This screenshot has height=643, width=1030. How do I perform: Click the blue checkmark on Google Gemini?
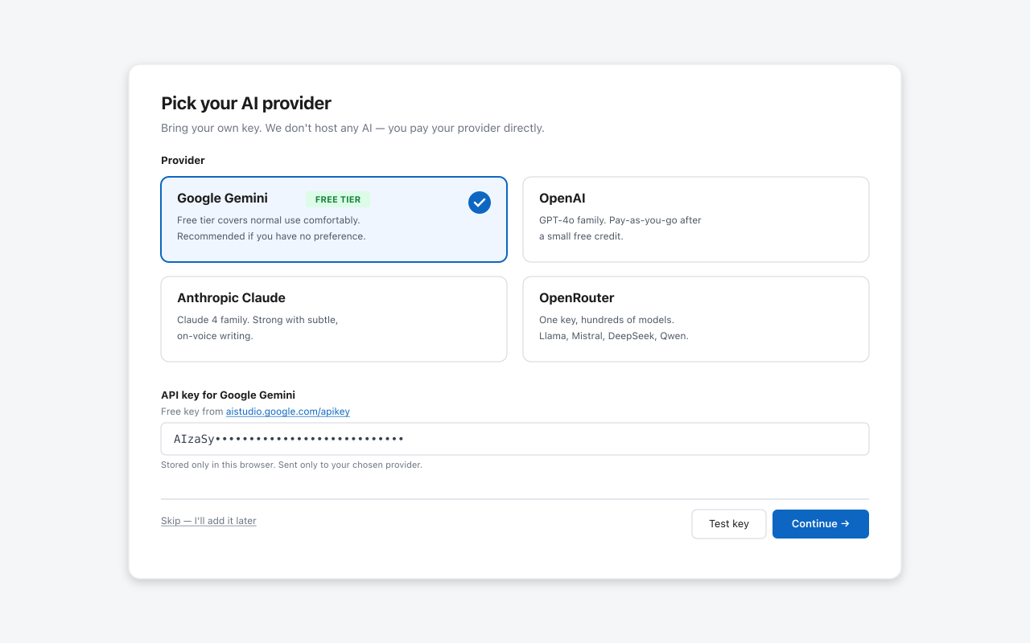click(480, 203)
